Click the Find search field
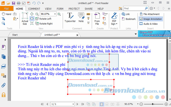 tap(134, 8)
